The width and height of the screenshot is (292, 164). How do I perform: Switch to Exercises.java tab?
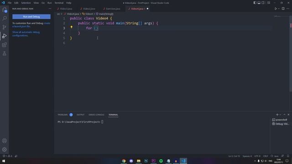pyautogui.click(x=113, y=9)
